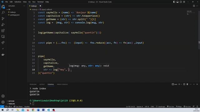Viewport: 200px width, 112px height.
Task: Open the Terminal menu
Action: [x=40, y=2]
